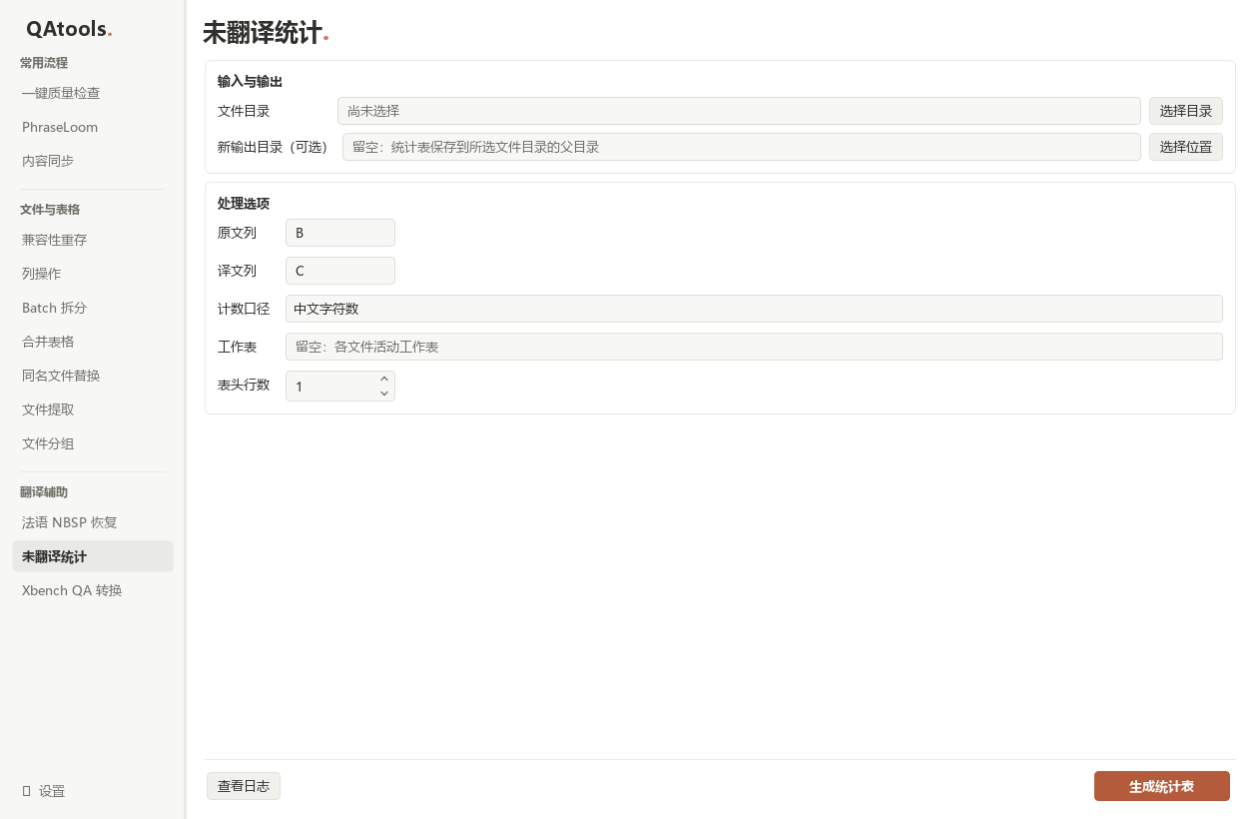Open Batch 拆分 tool
The height and width of the screenshot is (819, 1258).
coord(93,308)
